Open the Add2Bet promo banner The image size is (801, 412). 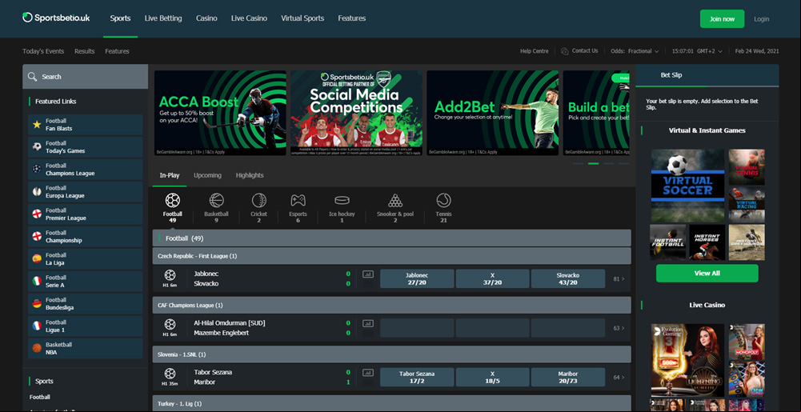(x=492, y=113)
